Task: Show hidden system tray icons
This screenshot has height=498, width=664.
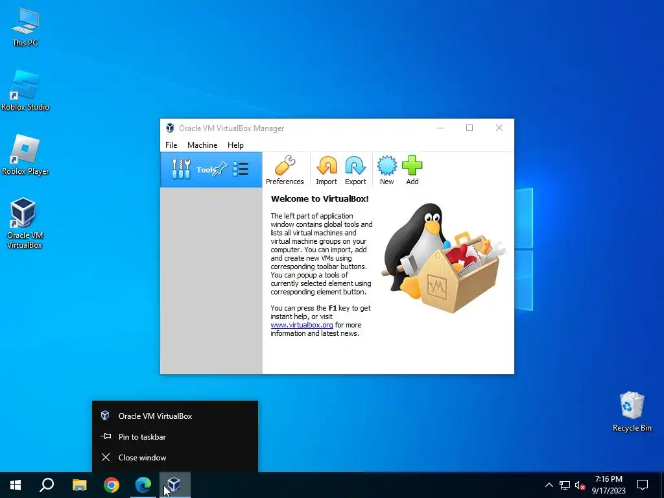Action: pyautogui.click(x=549, y=485)
